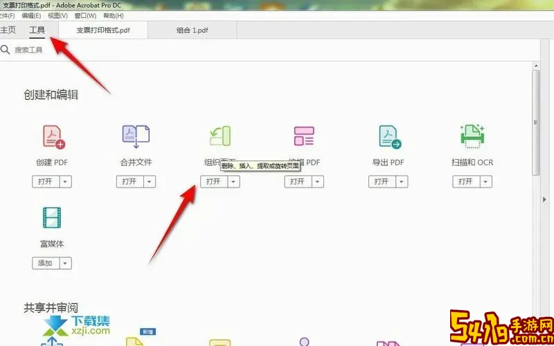Viewport: 554px width, 346px height.
Task: Click the vertical scrollbar thumb
Action: (536, 122)
